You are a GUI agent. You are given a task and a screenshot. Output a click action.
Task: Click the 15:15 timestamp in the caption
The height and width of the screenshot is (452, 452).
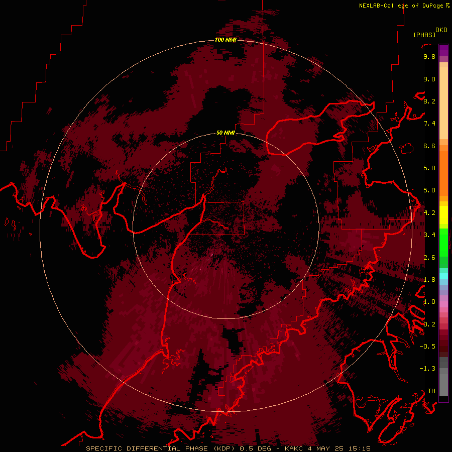click(359, 448)
